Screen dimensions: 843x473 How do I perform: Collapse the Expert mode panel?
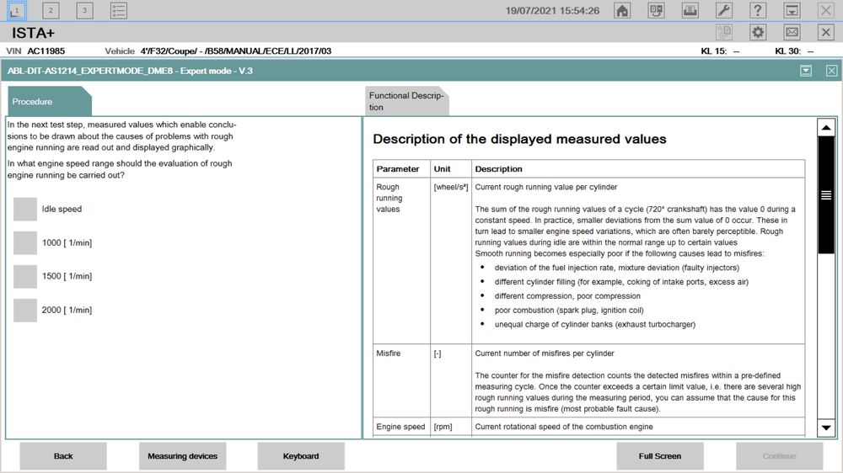click(805, 71)
